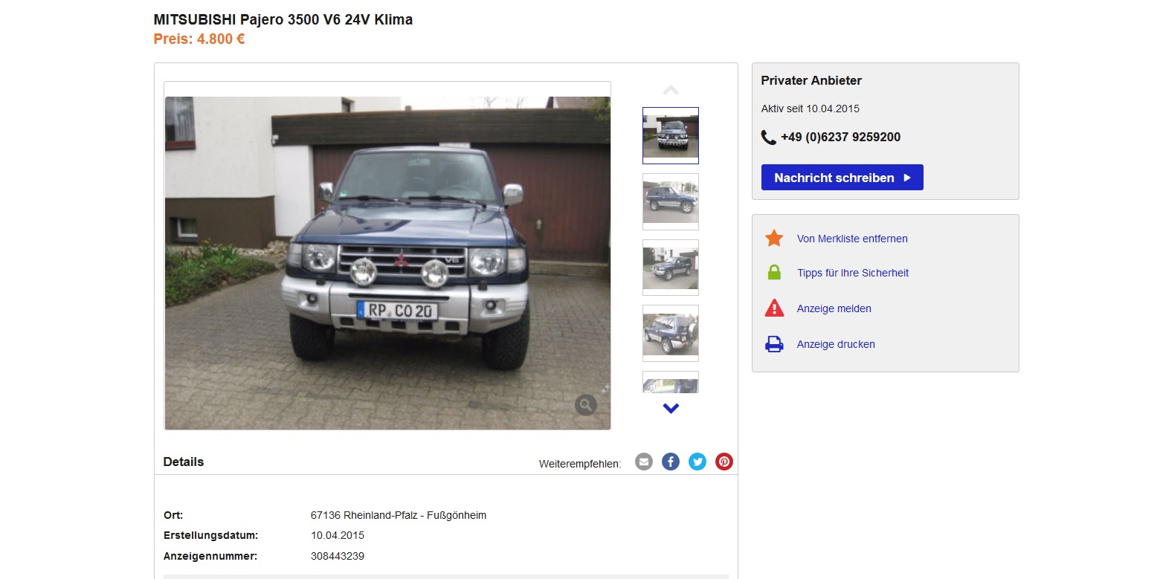Select the fourth thumbnail rear view

pyautogui.click(x=671, y=333)
